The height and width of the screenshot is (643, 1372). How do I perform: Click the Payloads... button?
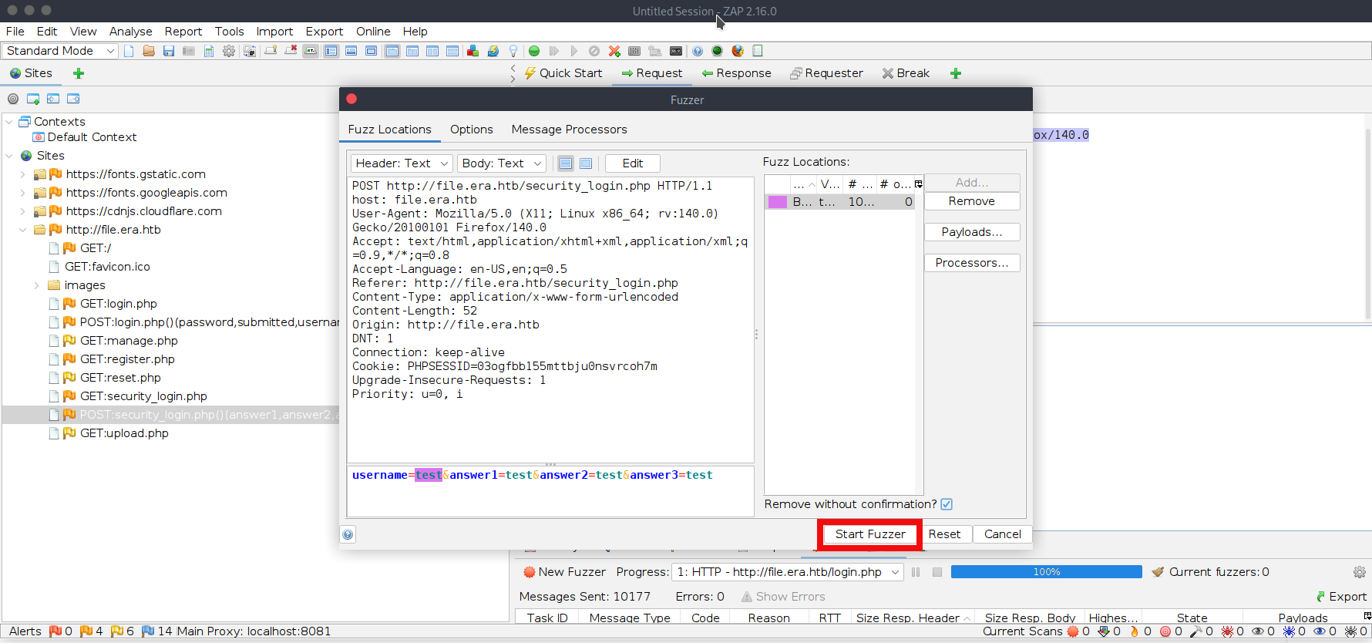click(971, 232)
